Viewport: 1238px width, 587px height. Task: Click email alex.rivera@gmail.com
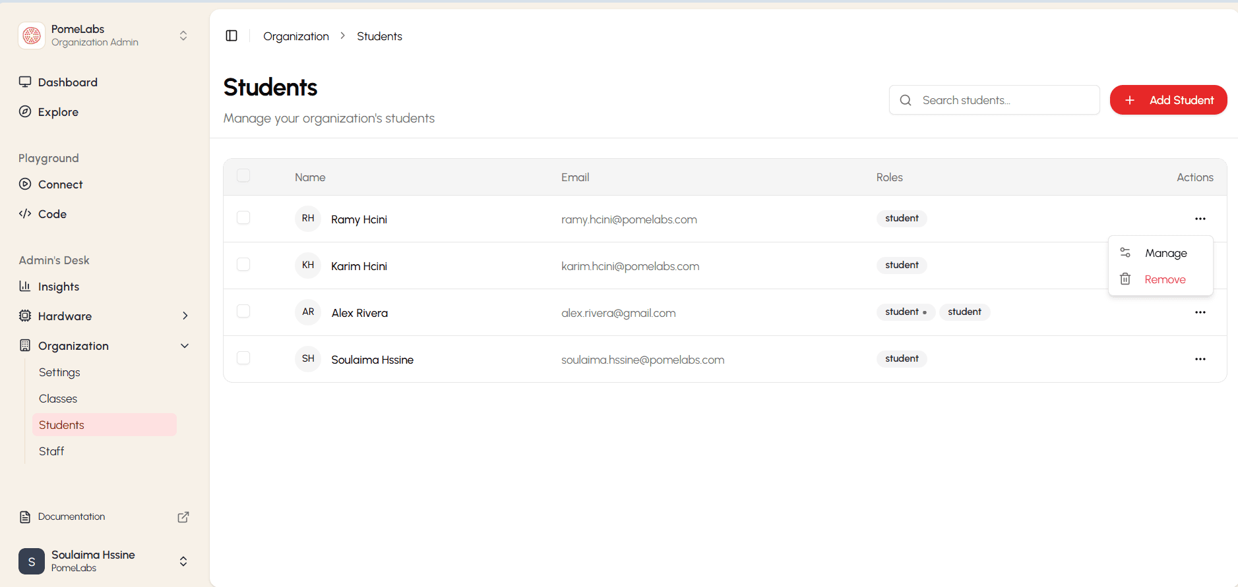click(x=618, y=313)
